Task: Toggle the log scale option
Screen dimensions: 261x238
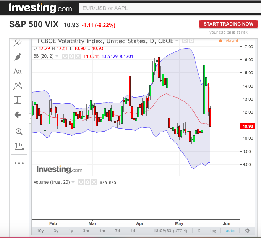Action: pos(213,231)
